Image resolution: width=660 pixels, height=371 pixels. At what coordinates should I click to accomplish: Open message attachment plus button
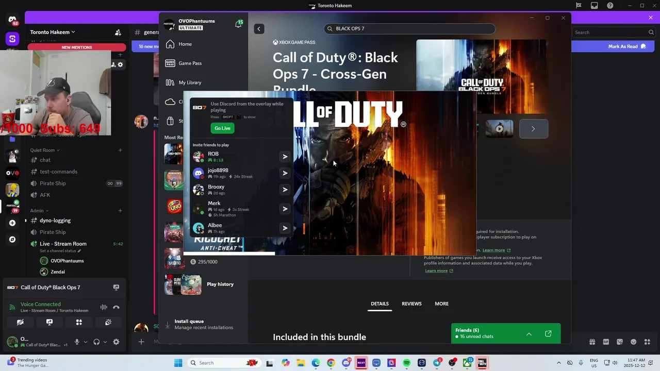coord(141,342)
